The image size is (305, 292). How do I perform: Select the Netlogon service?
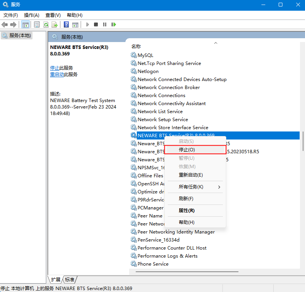click(148, 71)
